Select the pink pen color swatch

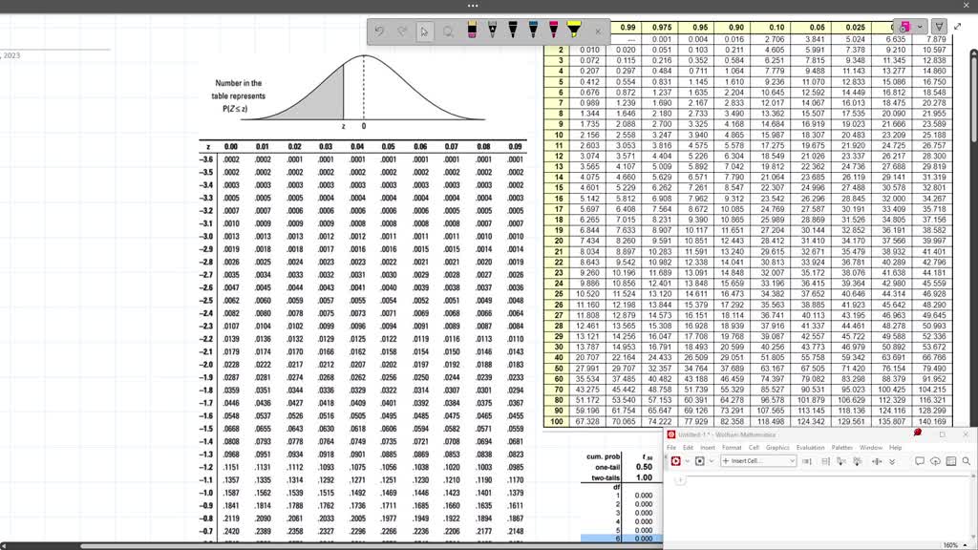tap(904, 26)
